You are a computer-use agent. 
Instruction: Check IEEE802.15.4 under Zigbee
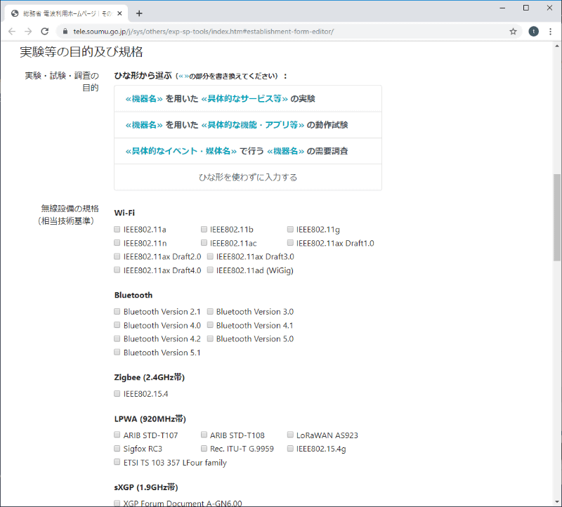point(117,393)
